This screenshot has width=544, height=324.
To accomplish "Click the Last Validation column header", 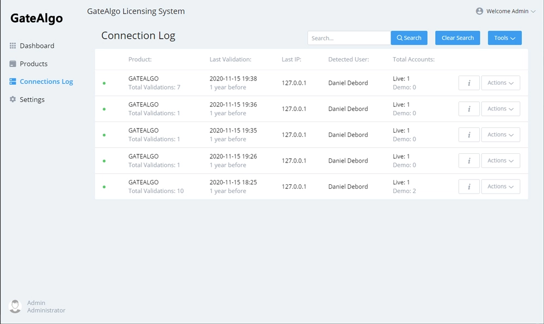I will (x=230, y=59).
